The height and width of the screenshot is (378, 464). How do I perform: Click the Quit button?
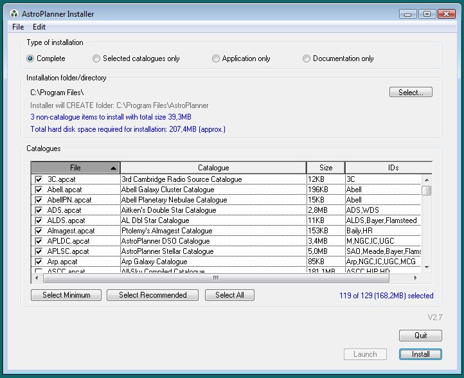click(x=420, y=336)
